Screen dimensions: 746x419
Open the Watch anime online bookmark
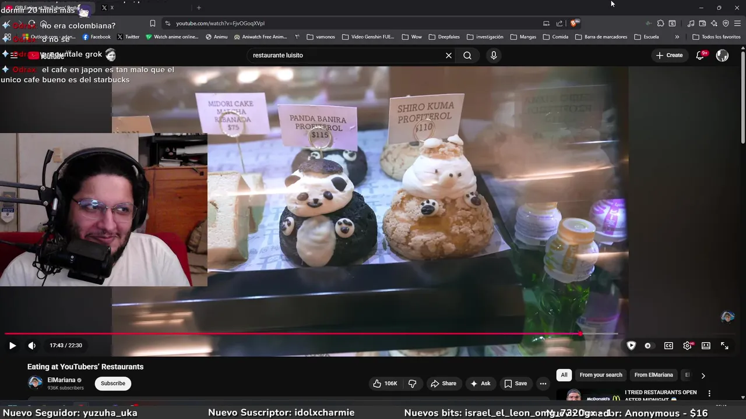(x=172, y=37)
